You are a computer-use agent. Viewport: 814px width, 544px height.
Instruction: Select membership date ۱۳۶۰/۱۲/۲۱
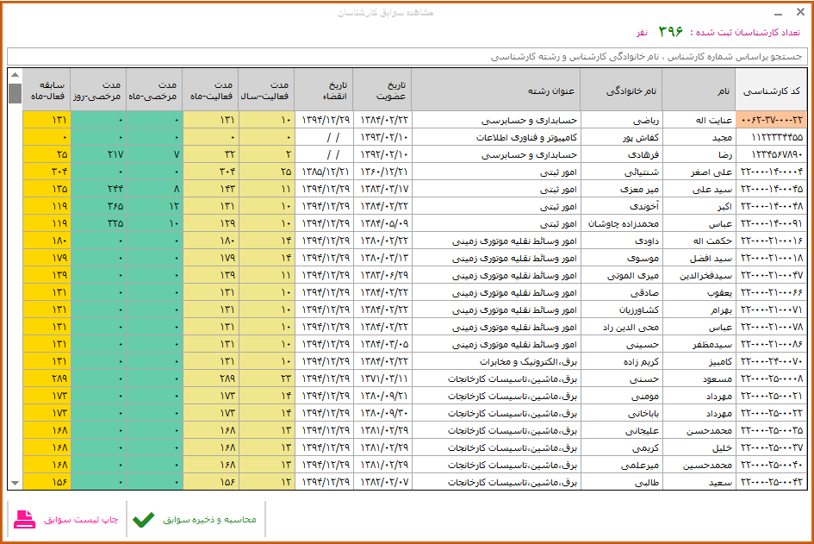(382, 172)
